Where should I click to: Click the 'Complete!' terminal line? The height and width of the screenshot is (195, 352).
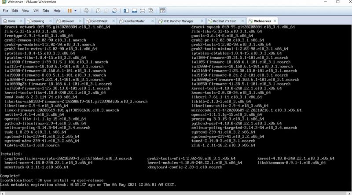(10, 176)
